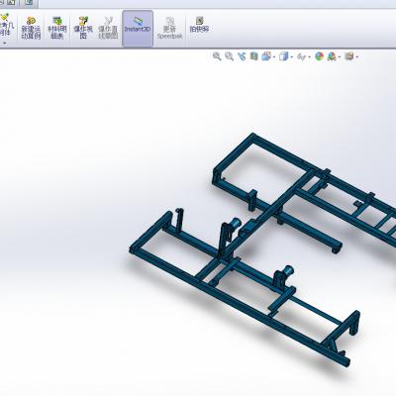Select the Zoom to Area icon
396x396 pixels.
click(x=229, y=56)
